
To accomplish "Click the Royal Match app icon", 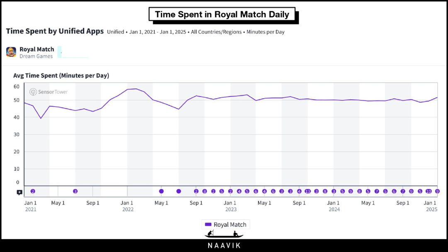I will coord(11,52).
